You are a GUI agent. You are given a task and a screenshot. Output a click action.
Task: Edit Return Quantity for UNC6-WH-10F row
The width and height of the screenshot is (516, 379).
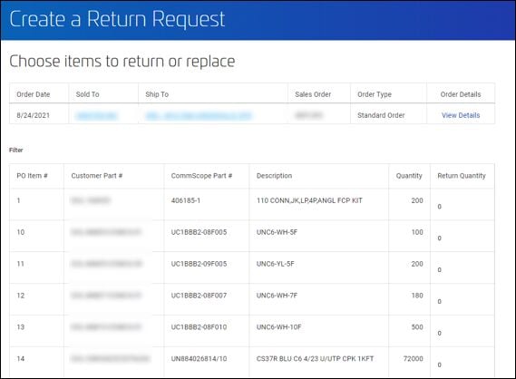click(x=439, y=334)
